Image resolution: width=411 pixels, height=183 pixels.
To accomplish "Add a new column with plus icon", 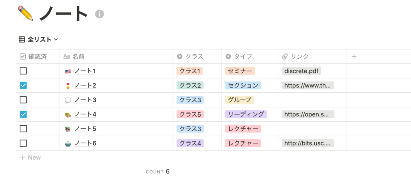I will coord(354,56).
